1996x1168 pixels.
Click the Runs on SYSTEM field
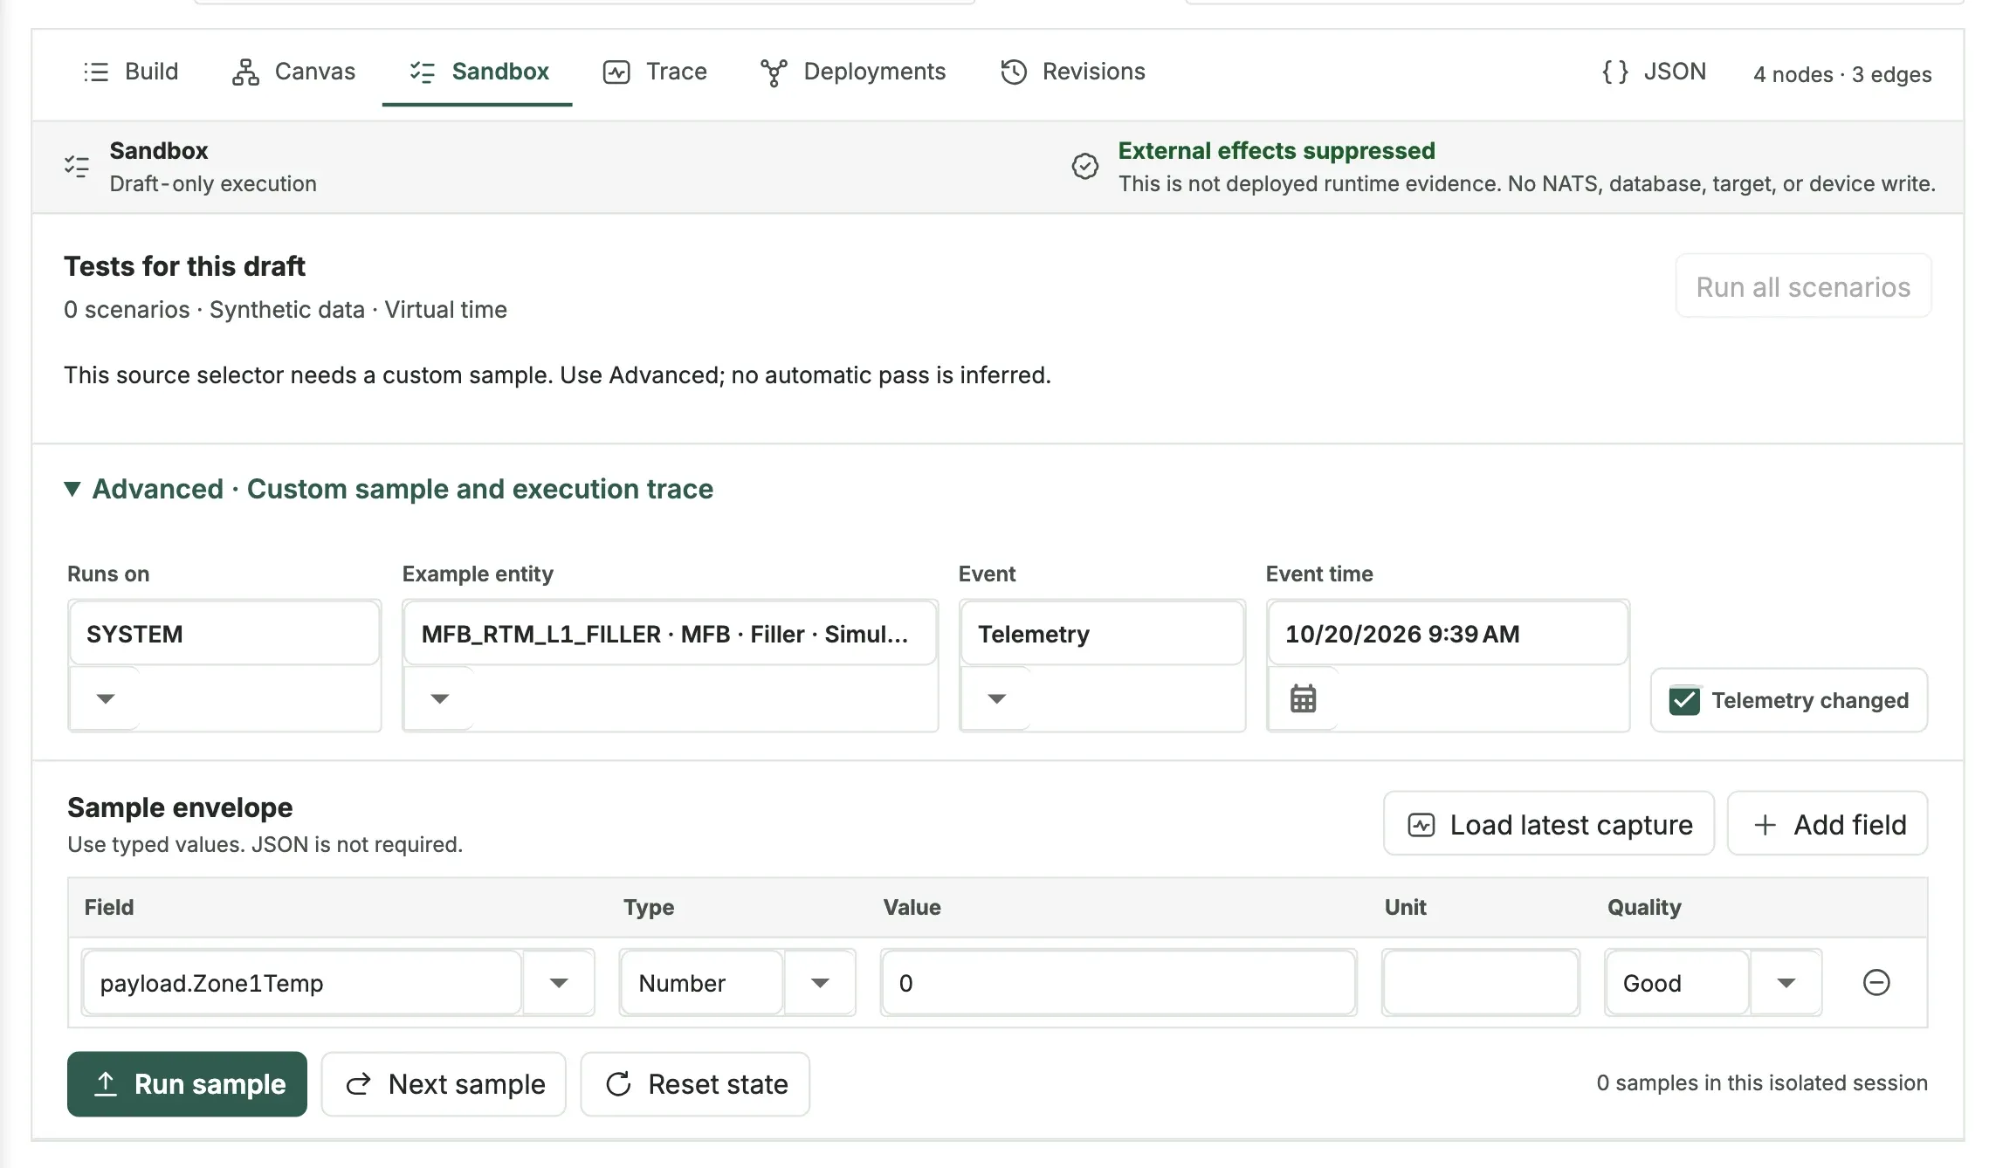tap(224, 634)
